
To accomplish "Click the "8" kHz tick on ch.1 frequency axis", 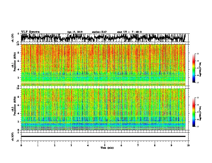I will click(19, 53).
